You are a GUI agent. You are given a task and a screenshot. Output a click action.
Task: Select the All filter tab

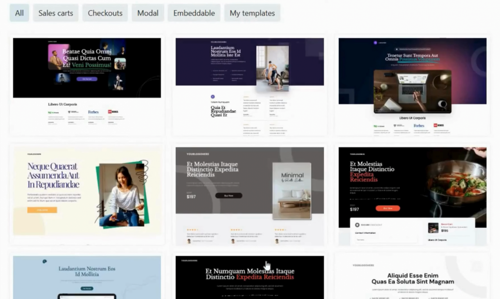tap(19, 13)
